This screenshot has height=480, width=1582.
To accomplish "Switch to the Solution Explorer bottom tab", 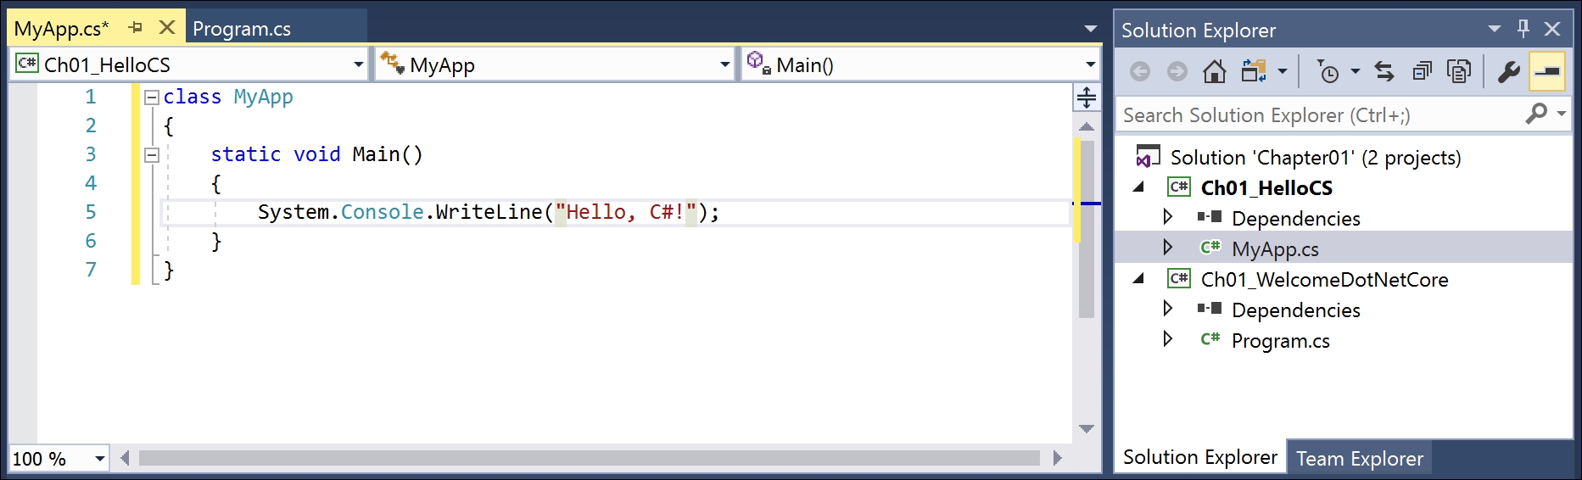I will coord(1199,457).
